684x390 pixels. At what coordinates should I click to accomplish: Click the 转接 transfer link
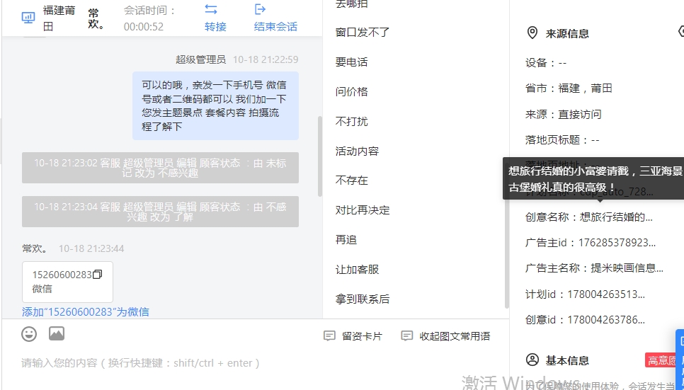(215, 27)
